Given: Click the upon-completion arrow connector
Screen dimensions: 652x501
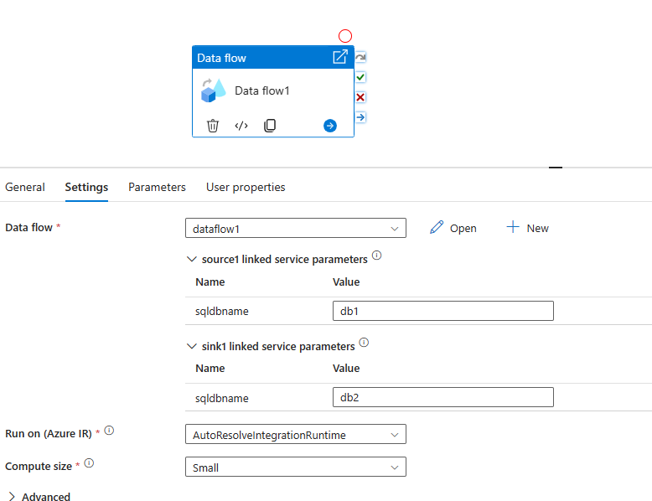Looking at the screenshot, I should click(360, 116).
